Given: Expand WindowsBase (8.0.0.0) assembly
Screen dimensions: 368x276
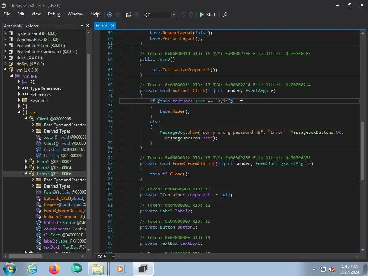Looking at the screenshot, I should (5, 39).
